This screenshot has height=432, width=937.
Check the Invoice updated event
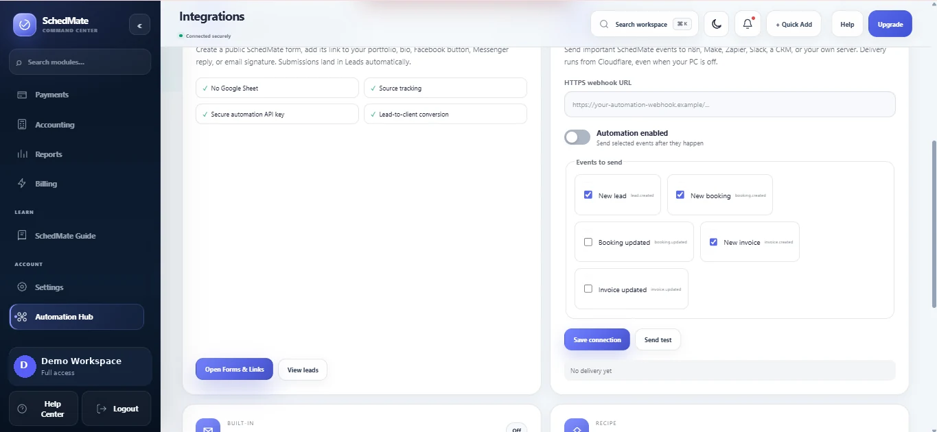(x=588, y=289)
